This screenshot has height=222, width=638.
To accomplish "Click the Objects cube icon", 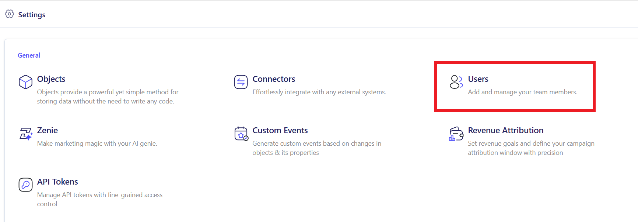I will 25,82.
